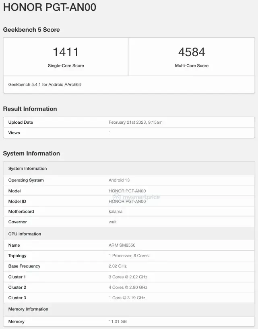This screenshot has width=258, height=329.
Task: Click the Android 13 operating system value
Action: point(119,180)
